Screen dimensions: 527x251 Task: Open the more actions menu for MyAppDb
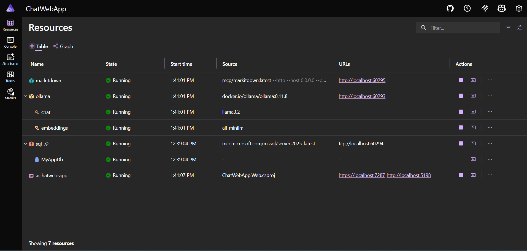pos(490,159)
